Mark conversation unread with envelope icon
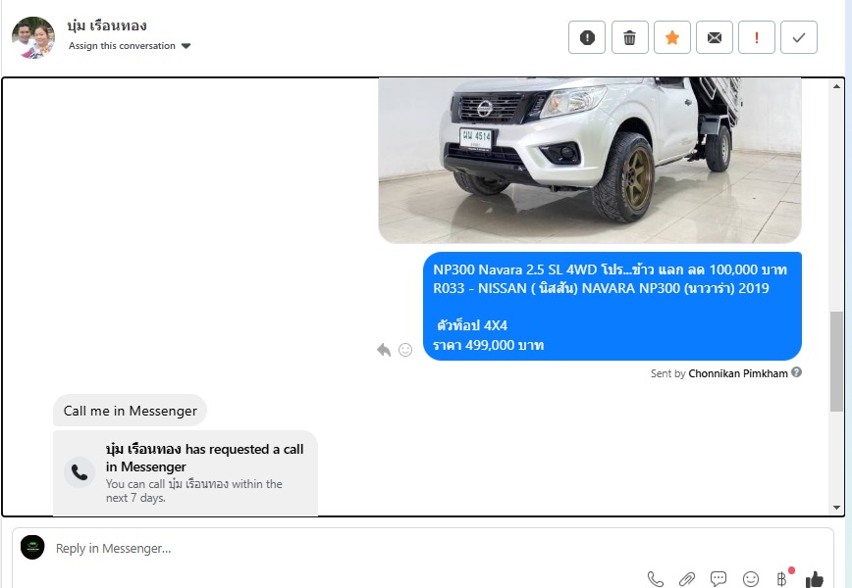 tap(715, 37)
